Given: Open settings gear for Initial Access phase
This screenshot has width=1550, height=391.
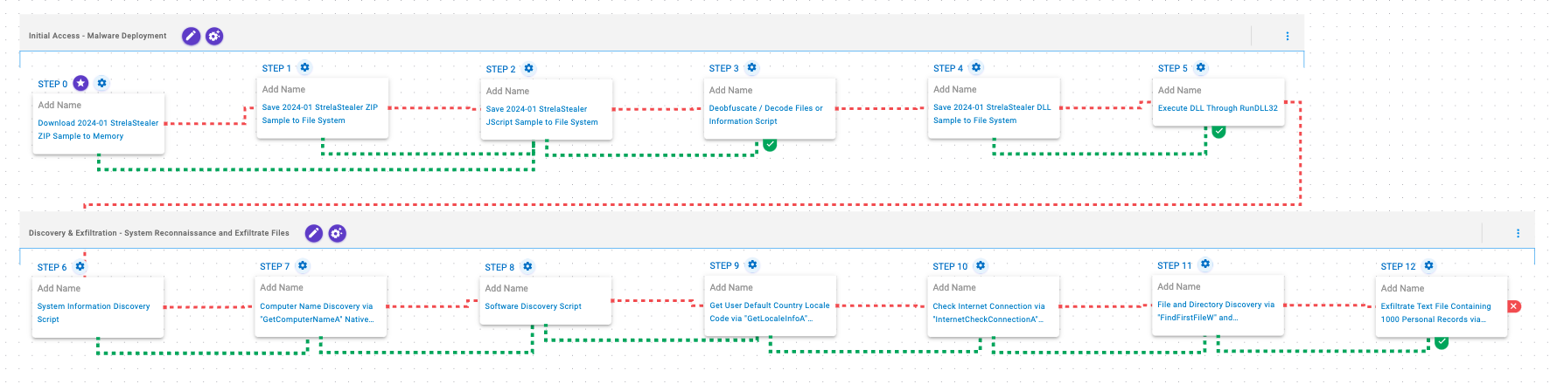Looking at the screenshot, I should 214,36.
